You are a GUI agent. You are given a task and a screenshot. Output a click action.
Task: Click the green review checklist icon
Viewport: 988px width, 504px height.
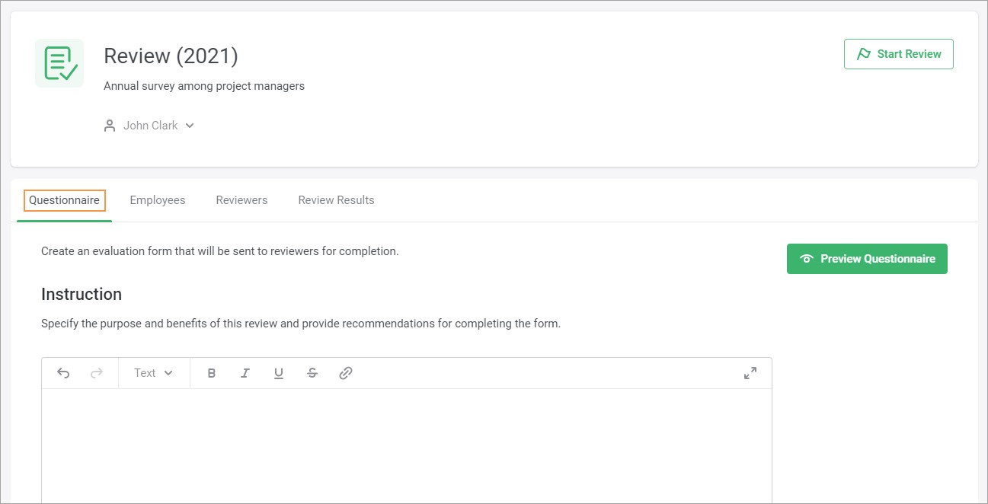click(59, 63)
